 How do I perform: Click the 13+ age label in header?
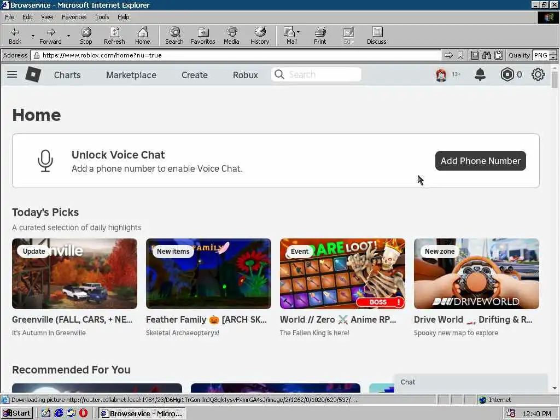456,74
